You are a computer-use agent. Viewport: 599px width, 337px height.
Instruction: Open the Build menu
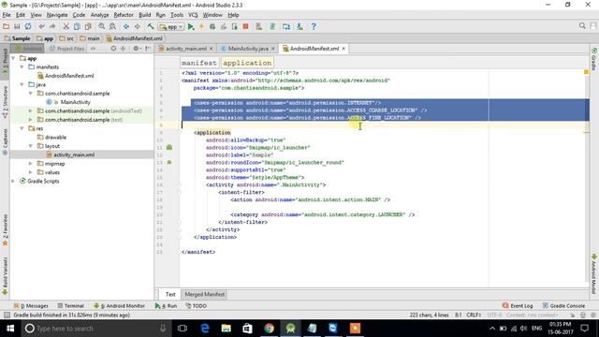coord(144,15)
